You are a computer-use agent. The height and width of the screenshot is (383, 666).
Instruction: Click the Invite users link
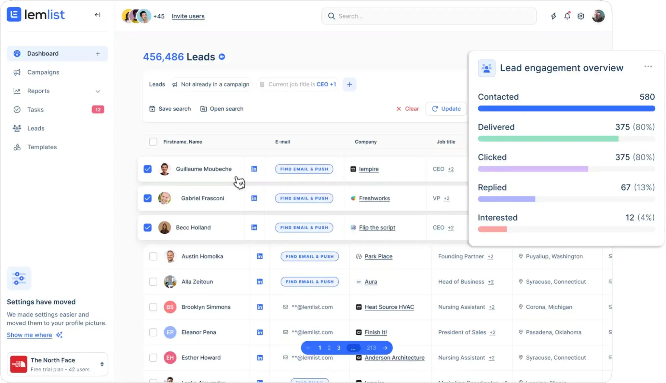coord(188,16)
